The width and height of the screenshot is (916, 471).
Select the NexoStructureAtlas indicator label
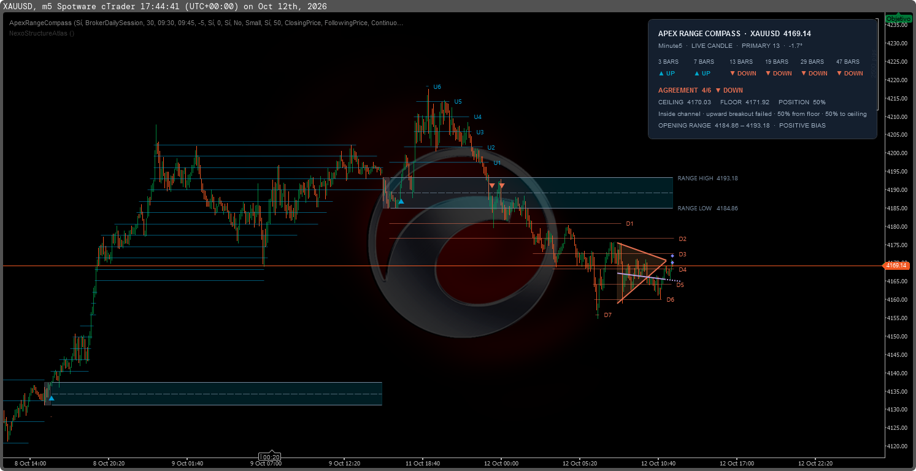point(42,33)
